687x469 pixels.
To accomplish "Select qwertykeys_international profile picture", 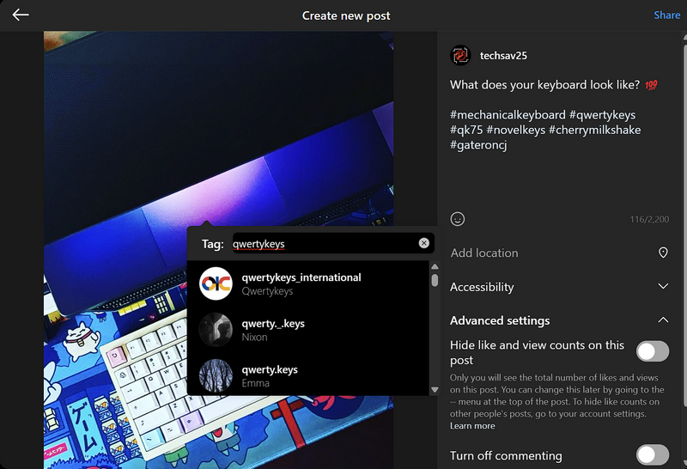I will (216, 284).
